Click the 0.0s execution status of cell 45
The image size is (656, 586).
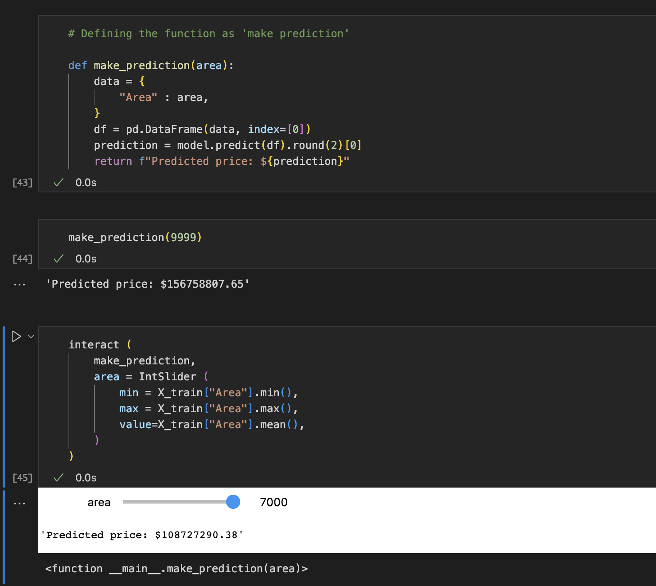[x=85, y=477]
